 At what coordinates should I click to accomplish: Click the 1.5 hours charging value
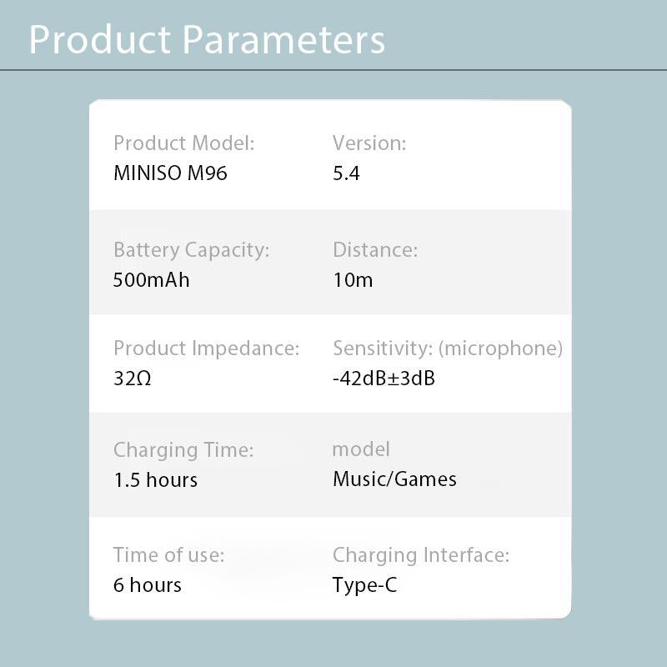click(x=156, y=480)
